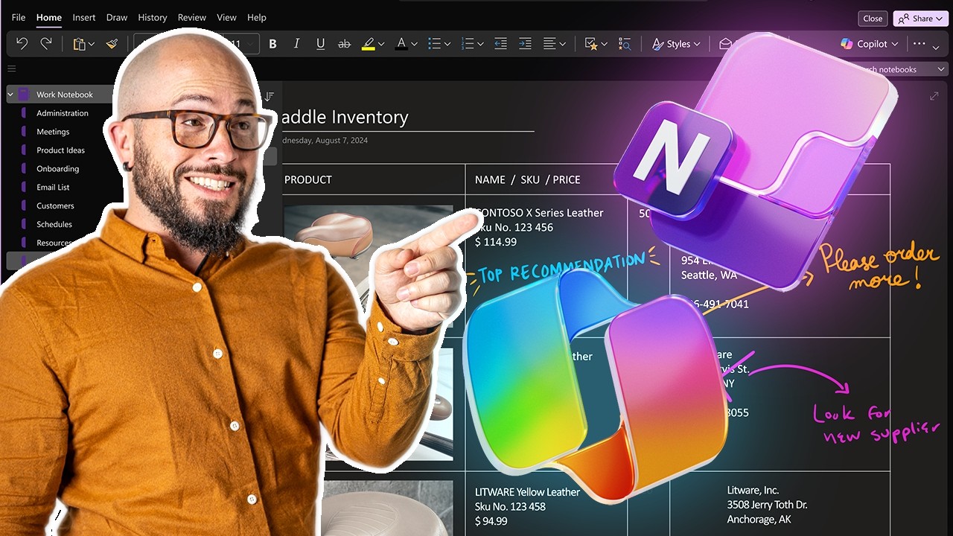Open the Resources section
953x536 pixels.
click(54, 243)
